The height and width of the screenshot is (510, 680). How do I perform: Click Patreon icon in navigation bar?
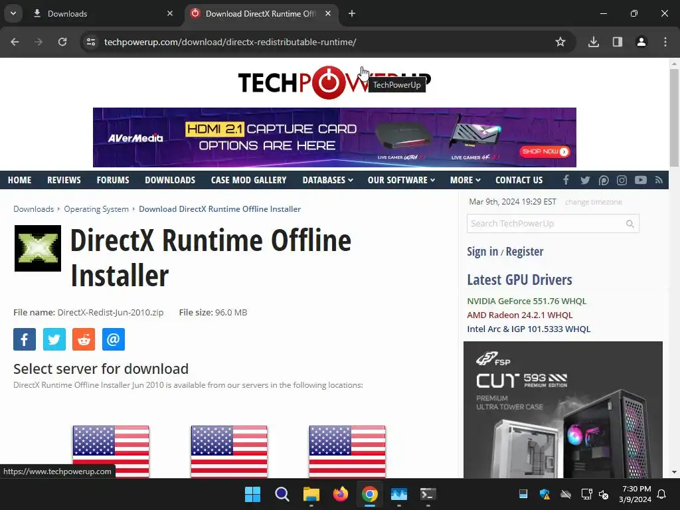(x=603, y=180)
